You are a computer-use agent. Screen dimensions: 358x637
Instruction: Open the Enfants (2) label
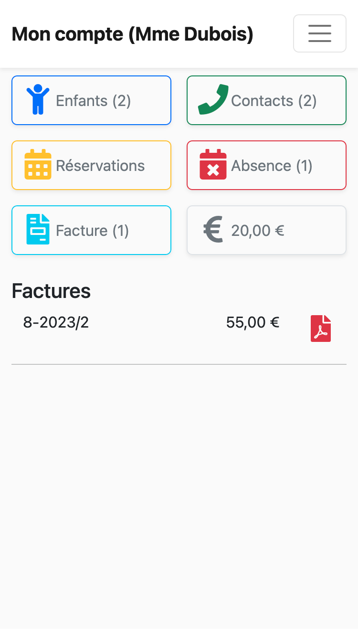click(x=94, y=101)
